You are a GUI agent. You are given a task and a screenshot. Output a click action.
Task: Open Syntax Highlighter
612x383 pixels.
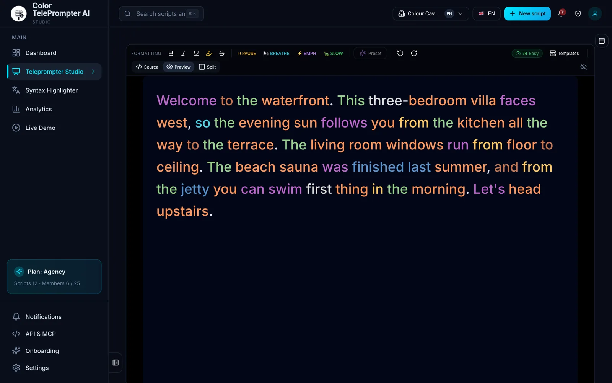coord(54,90)
